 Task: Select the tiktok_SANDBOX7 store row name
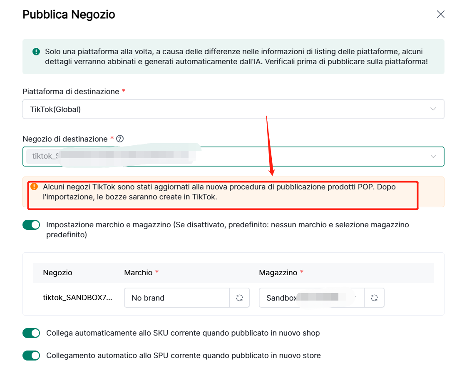tap(77, 298)
